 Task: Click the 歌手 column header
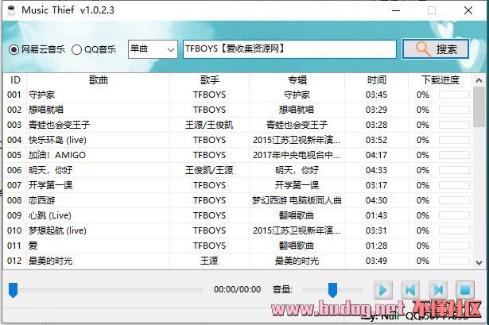pos(209,80)
